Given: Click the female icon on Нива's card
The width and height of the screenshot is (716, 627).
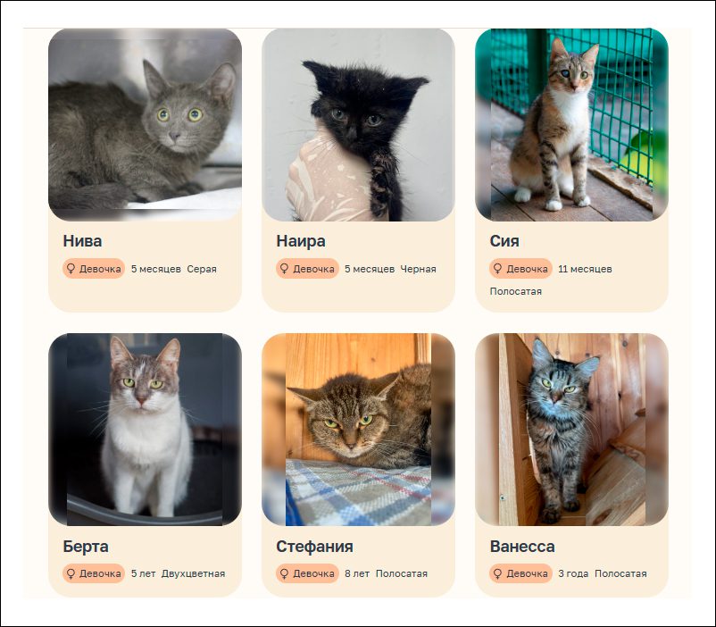Looking at the screenshot, I should point(71,269).
